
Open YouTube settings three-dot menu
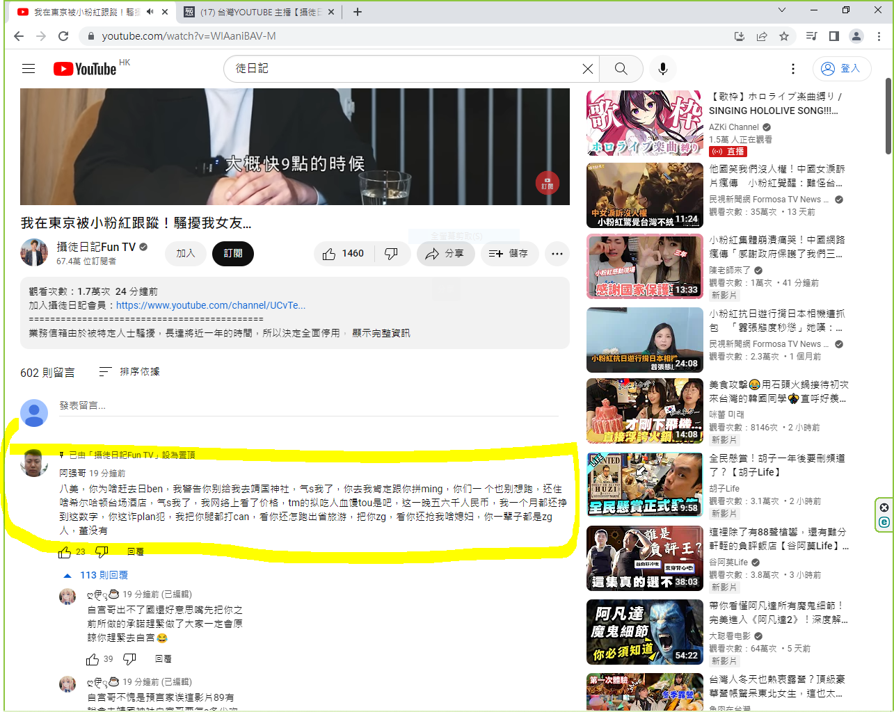point(793,69)
